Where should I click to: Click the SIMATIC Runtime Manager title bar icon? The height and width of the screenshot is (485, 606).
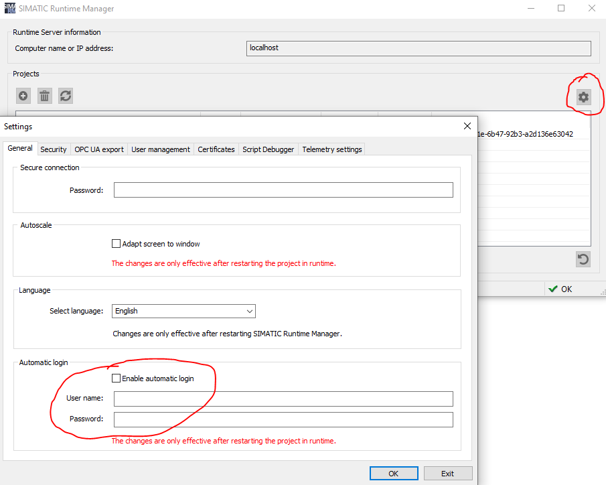click(9, 8)
